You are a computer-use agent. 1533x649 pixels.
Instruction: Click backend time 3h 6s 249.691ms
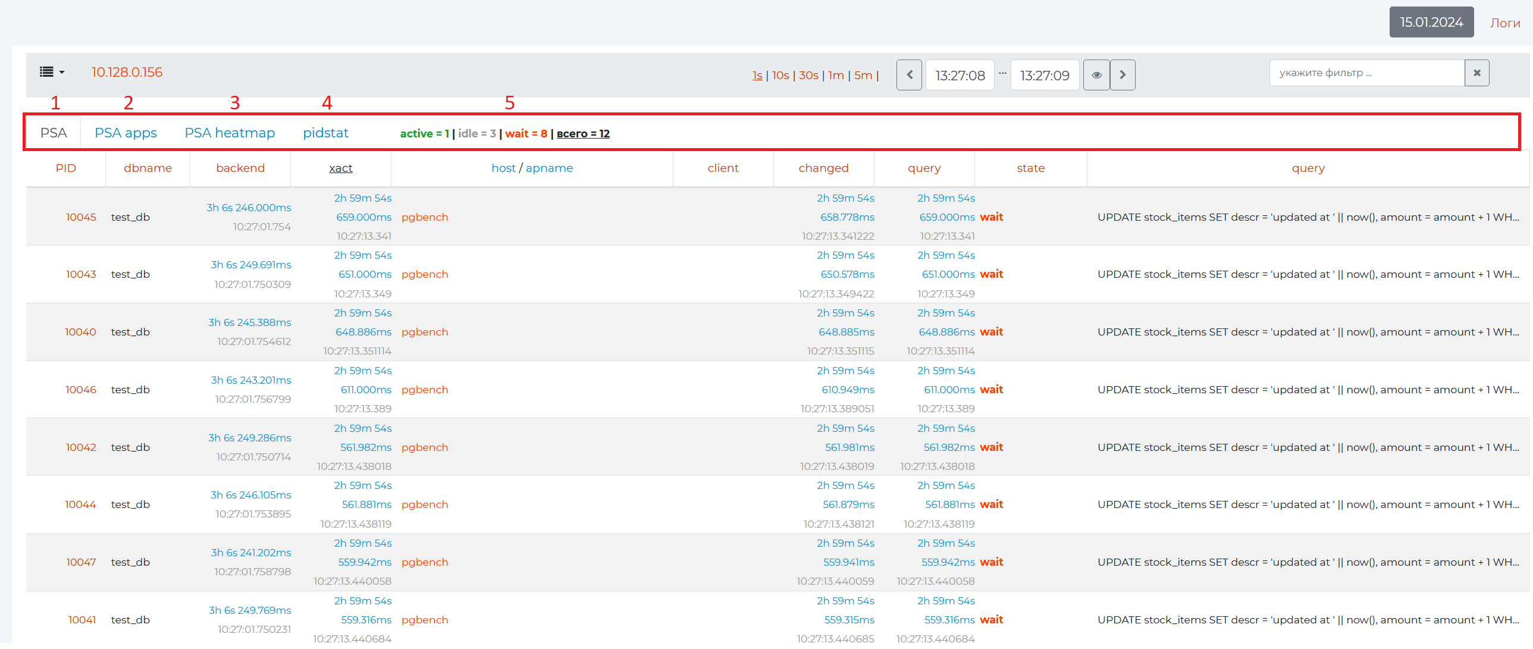(x=251, y=265)
